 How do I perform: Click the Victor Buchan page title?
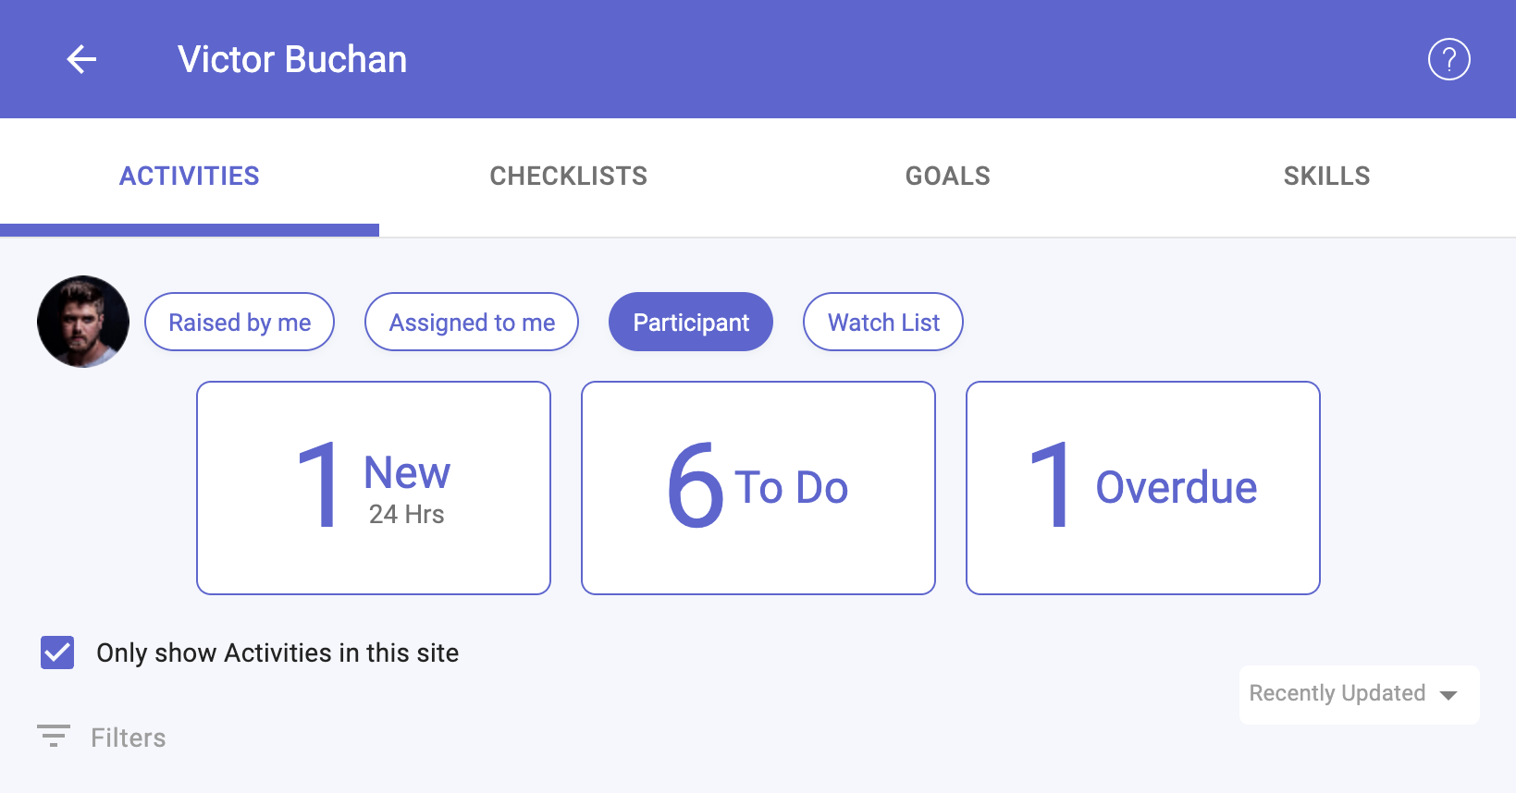pos(292,59)
